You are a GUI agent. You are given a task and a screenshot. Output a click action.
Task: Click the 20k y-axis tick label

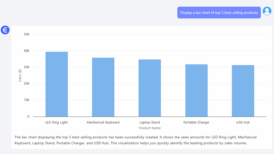[27, 84]
